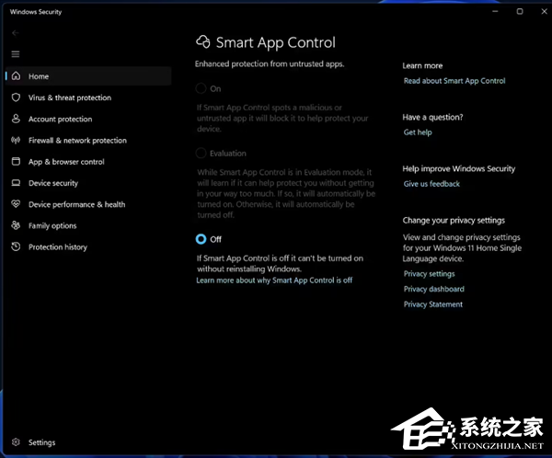Open the Privacy Statement link

pyautogui.click(x=433, y=304)
